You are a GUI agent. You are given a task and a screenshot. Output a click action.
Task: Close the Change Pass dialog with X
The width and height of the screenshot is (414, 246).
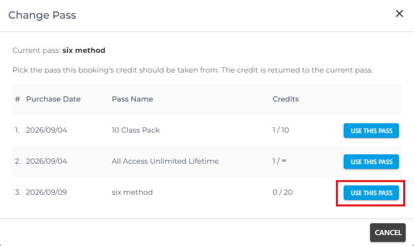tap(399, 13)
